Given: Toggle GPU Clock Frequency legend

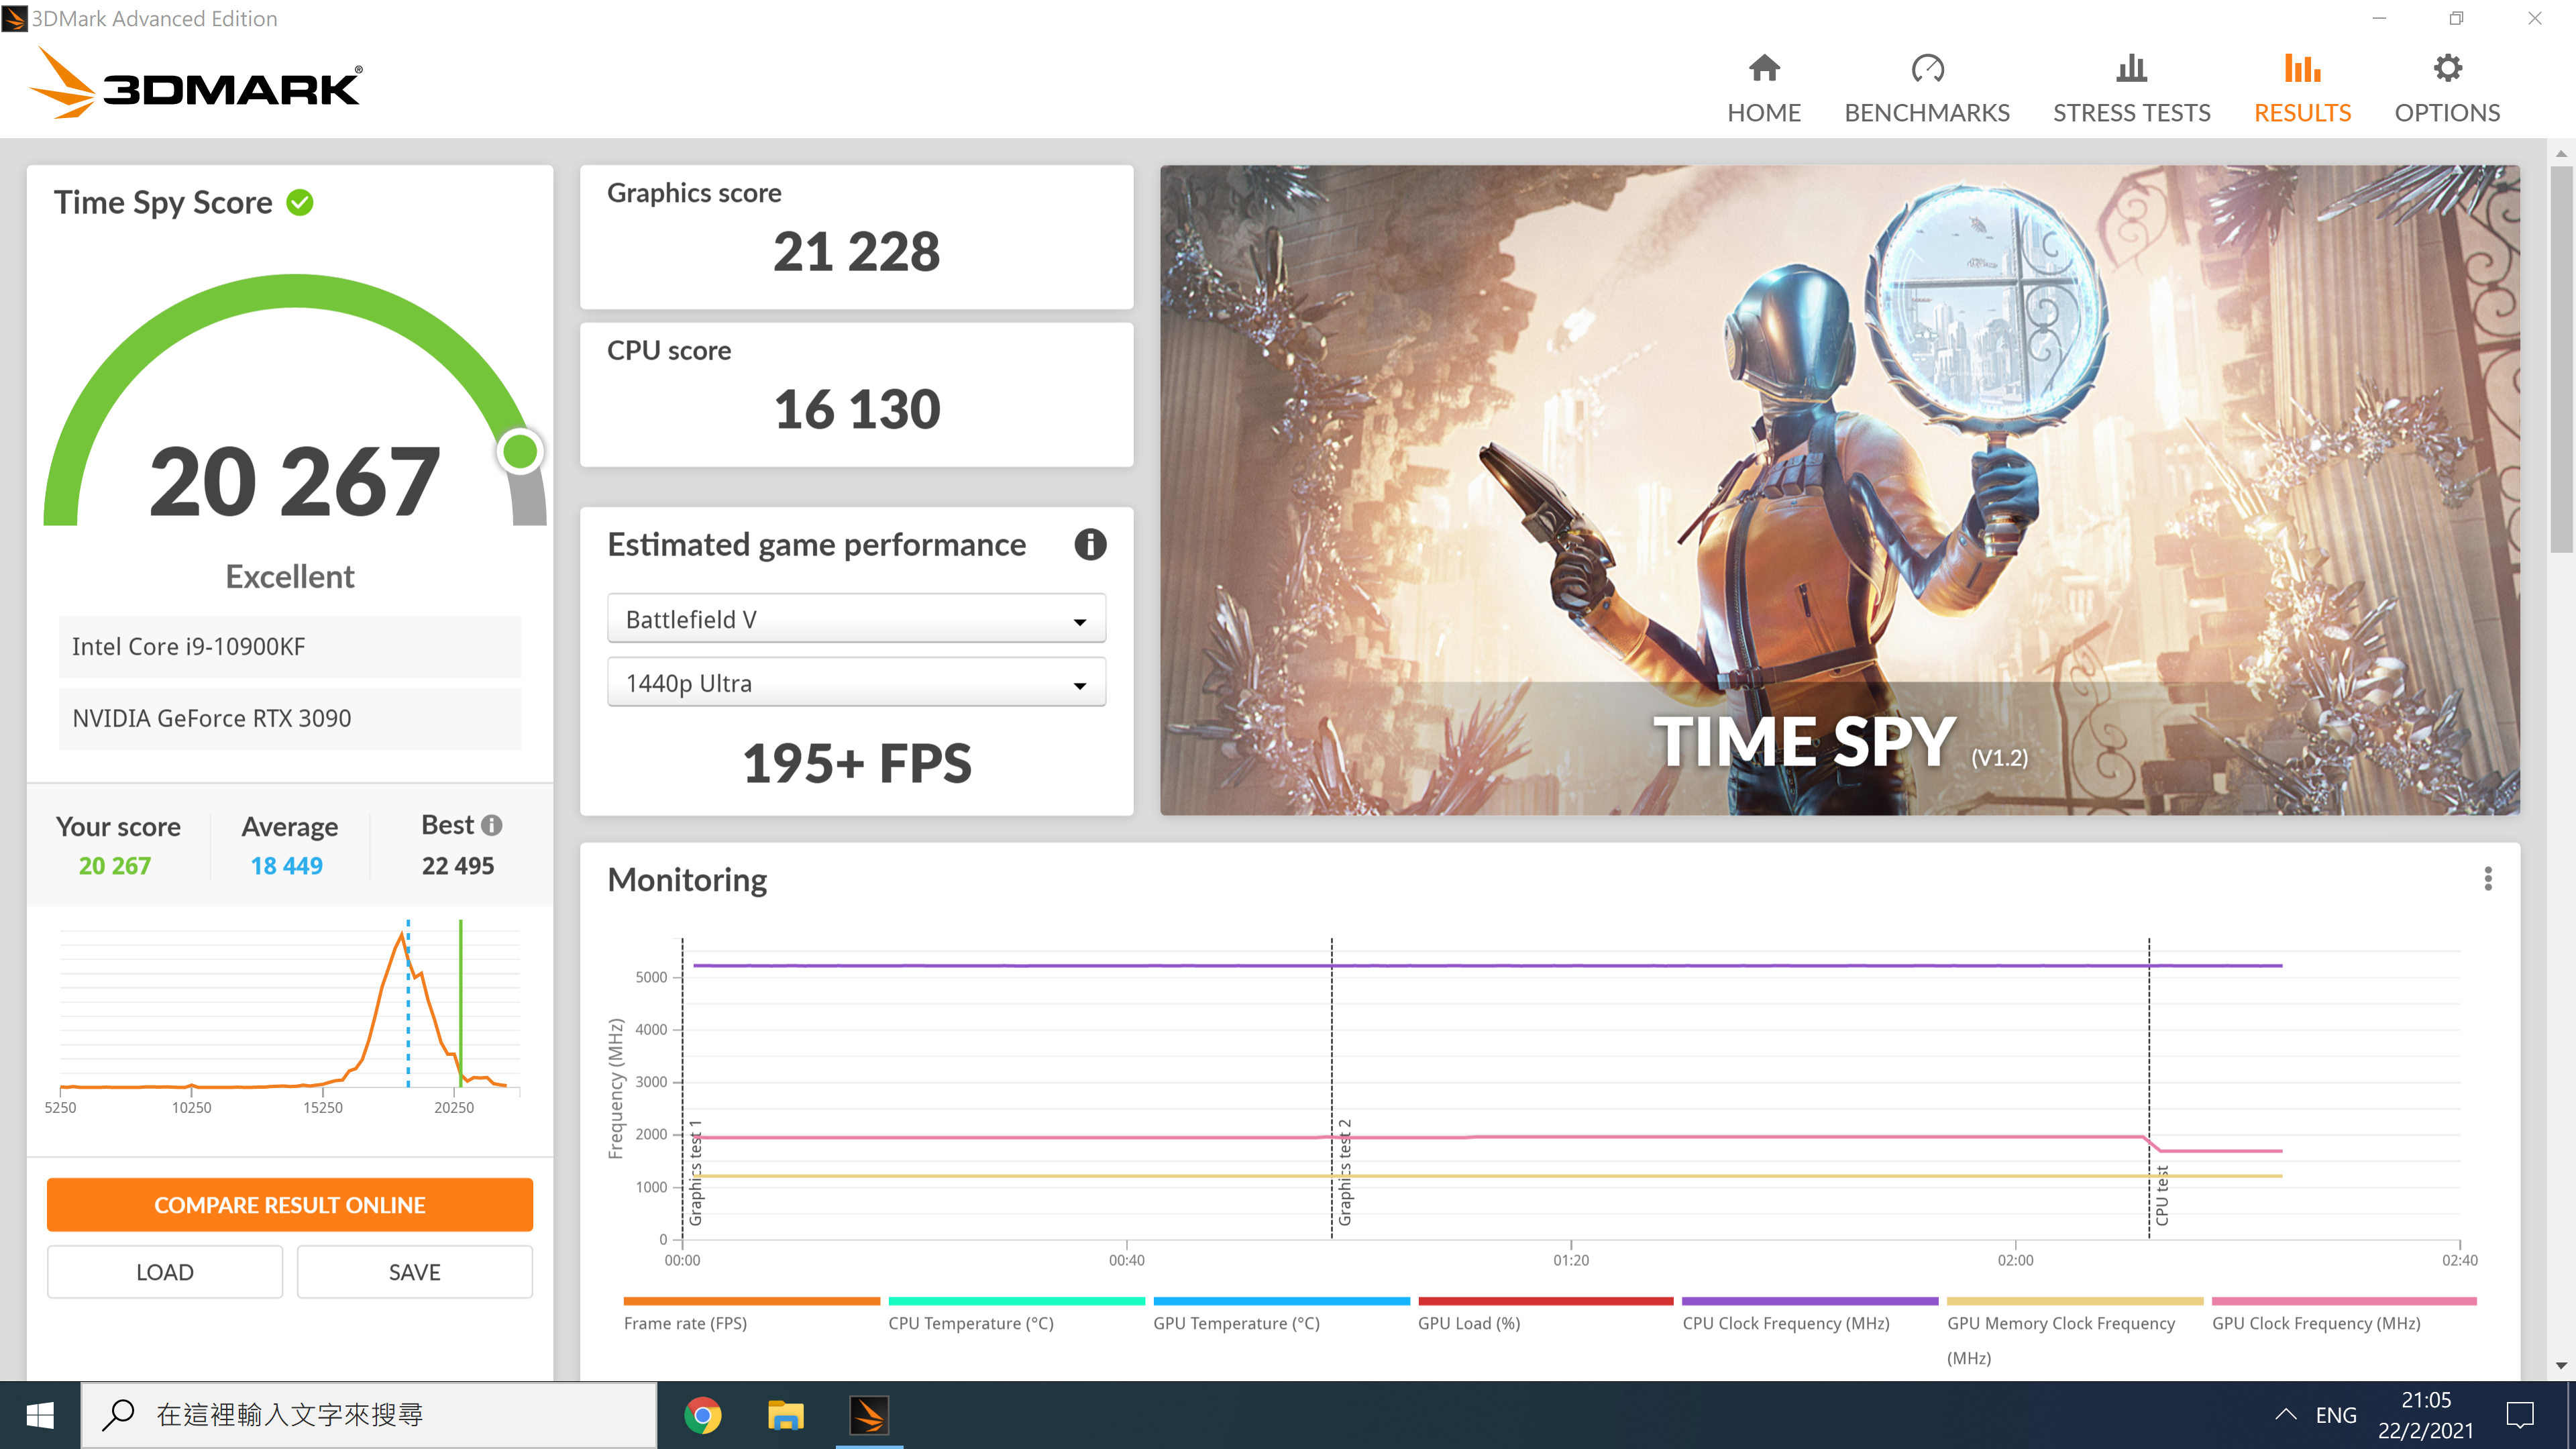Looking at the screenshot, I should [2344, 1315].
